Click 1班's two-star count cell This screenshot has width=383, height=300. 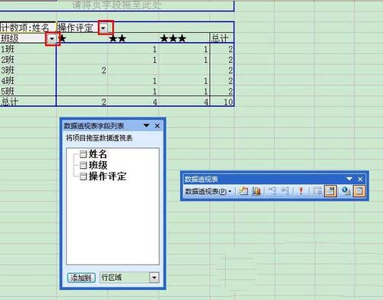point(155,49)
